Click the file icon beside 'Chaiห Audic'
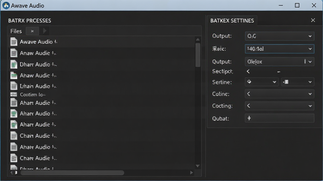Image resolution: width=323 pixels, height=181 pixels. [x=14, y=136]
